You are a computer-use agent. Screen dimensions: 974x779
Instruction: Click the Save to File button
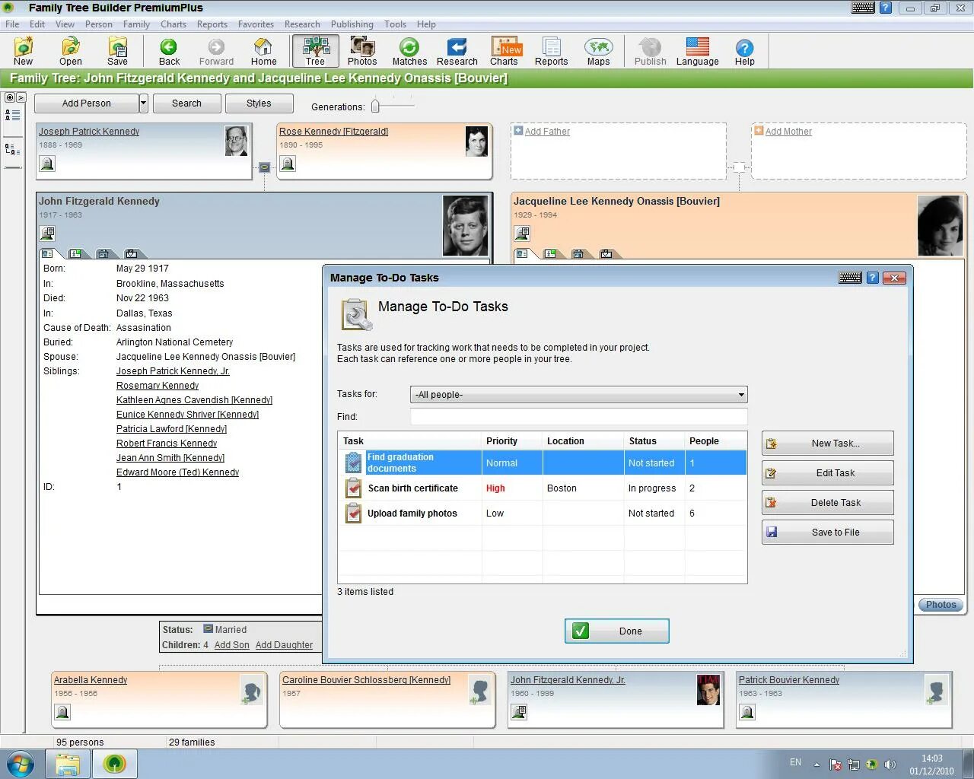click(x=827, y=533)
